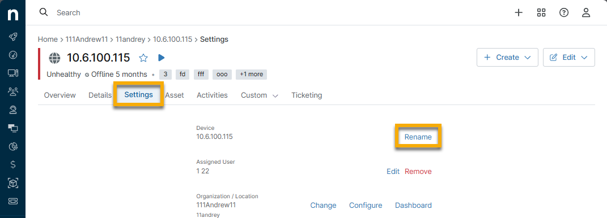
Task: Click the search magnifier icon
Action: point(44,12)
